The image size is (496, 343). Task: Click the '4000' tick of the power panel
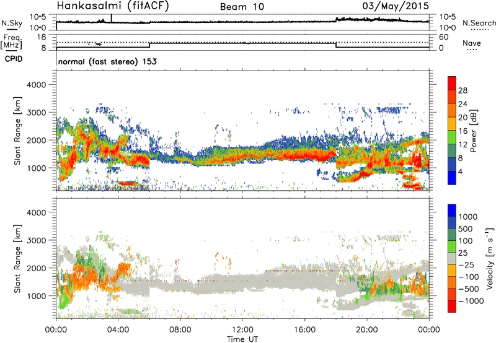click(37, 85)
